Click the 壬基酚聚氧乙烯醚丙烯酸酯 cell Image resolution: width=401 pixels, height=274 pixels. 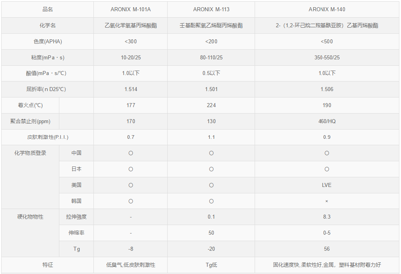(x=211, y=25)
